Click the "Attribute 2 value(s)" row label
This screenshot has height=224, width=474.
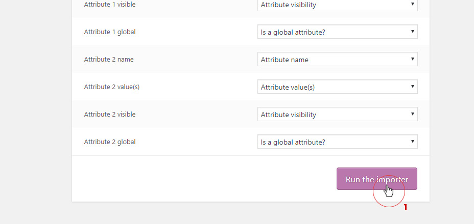point(112,87)
